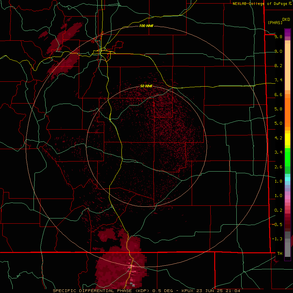Image resolution: width=293 pixels, height=293 pixels.
Task: Click the TH threshold label on scale
Action: [280, 253]
